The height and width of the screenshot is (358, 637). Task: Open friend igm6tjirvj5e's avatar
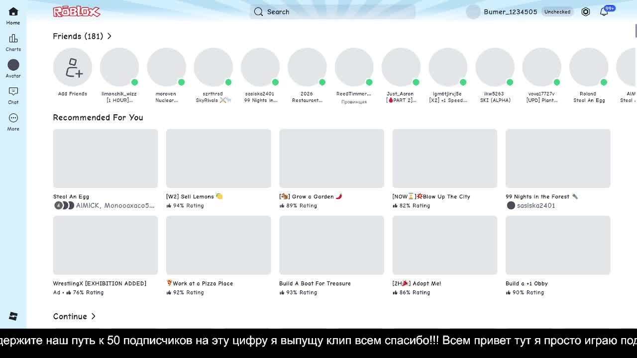(448, 68)
